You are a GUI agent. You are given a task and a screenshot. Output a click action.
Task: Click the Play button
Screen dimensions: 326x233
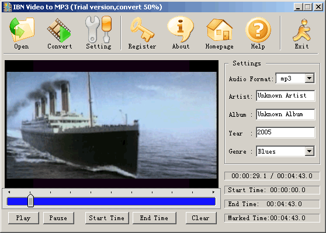(x=23, y=218)
